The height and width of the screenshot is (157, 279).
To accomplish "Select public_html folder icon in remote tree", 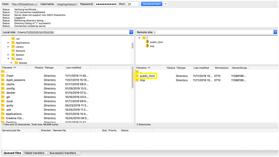I will [147, 42].
